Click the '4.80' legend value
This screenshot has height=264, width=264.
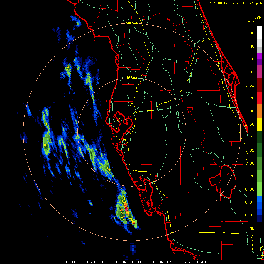[250, 33]
